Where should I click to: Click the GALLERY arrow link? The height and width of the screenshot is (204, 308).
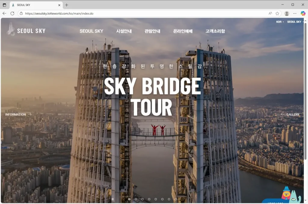click(x=290, y=114)
